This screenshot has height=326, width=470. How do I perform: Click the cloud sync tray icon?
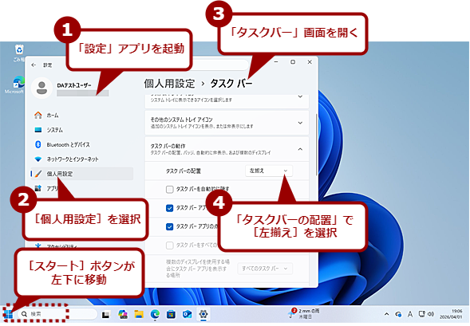(398, 314)
